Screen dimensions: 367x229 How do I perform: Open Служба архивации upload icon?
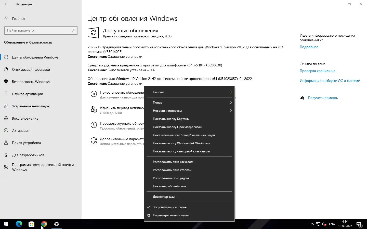(6, 94)
